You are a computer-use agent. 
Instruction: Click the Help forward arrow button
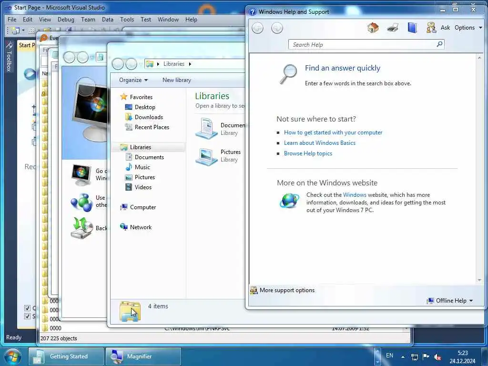277,28
